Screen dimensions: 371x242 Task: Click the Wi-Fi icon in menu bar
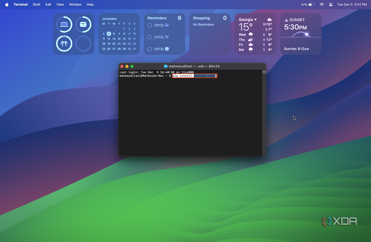[x=322, y=5]
